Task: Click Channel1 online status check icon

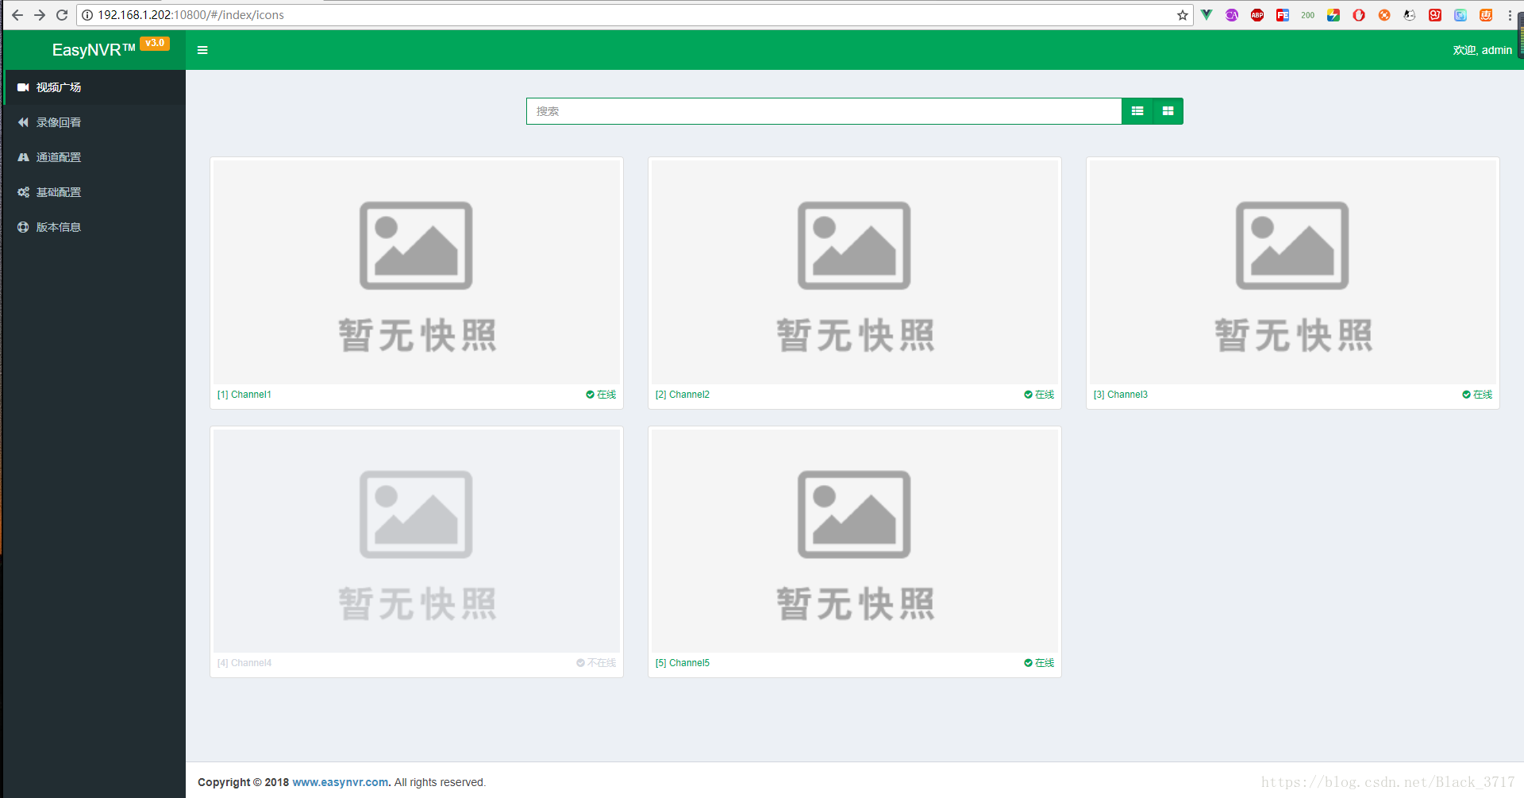Action: 590,395
